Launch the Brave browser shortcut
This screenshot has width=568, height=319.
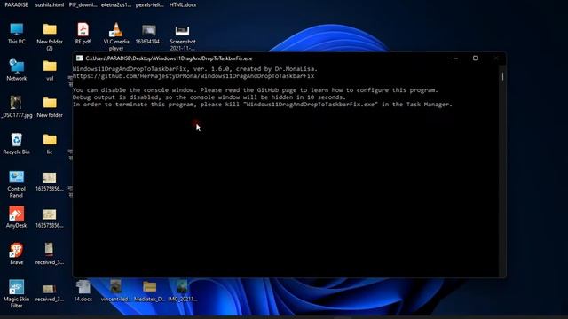(16, 254)
